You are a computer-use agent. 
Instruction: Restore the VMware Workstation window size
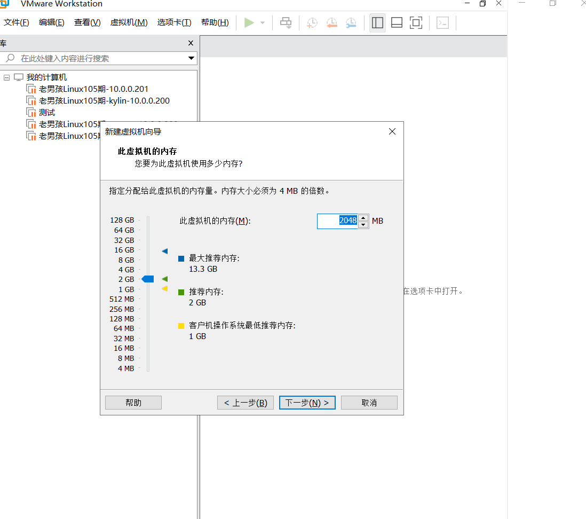pos(483,3)
